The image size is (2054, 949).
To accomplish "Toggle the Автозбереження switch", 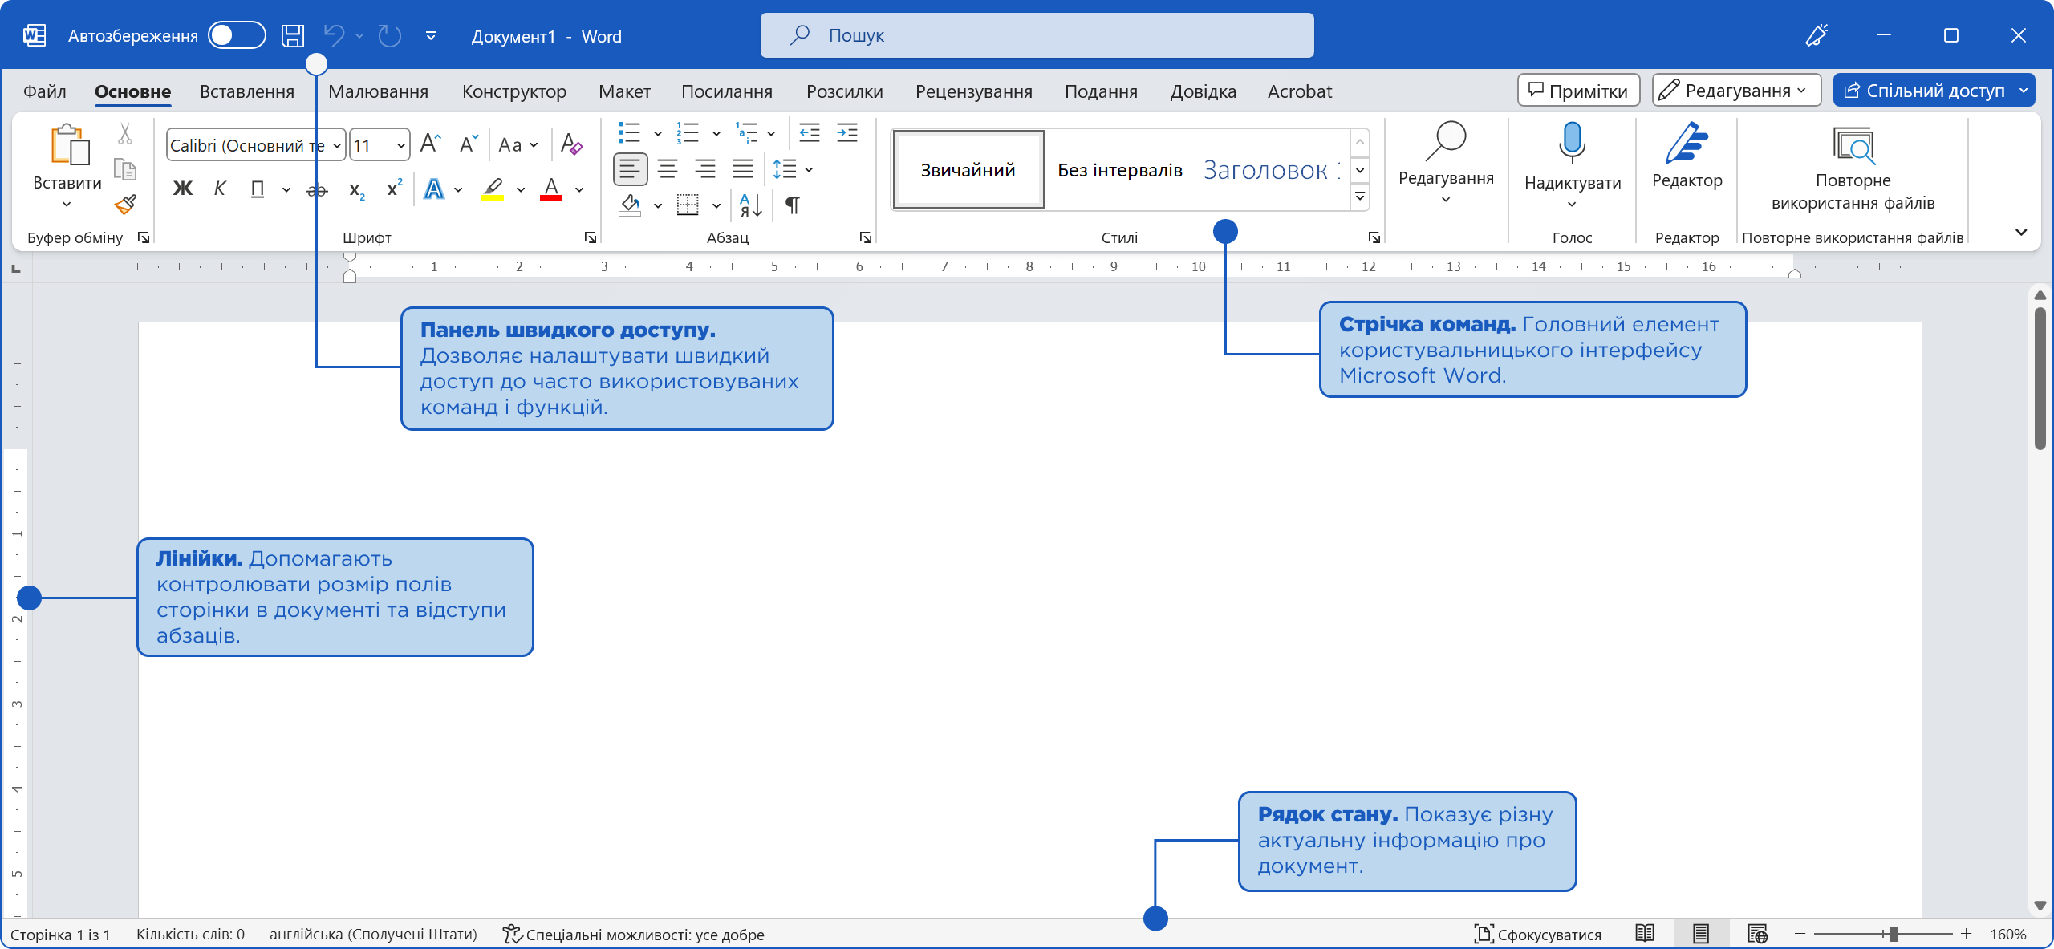I will (x=237, y=35).
